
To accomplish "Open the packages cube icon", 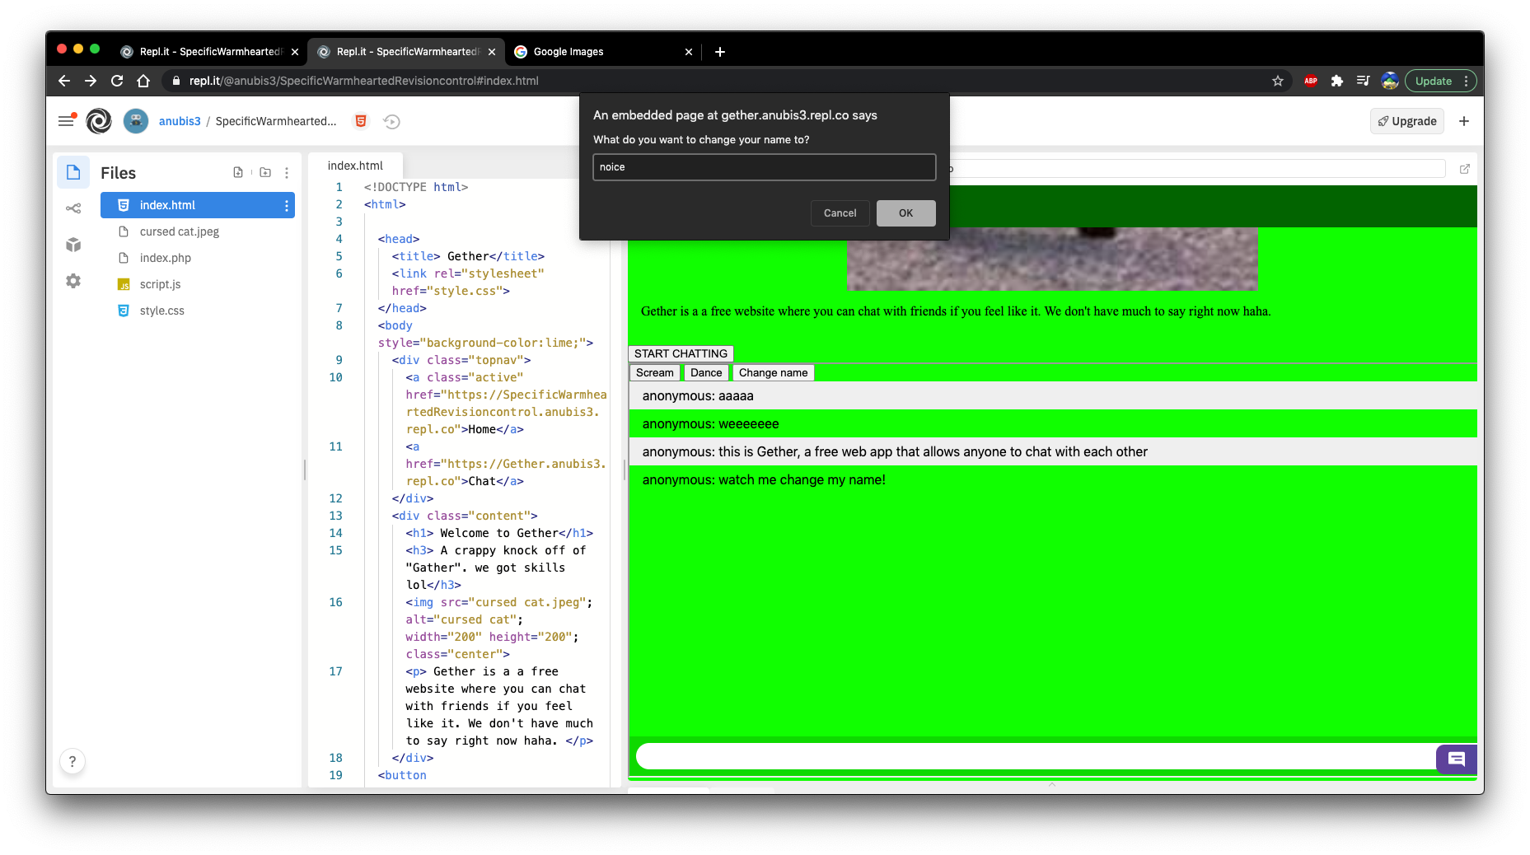I will [73, 245].
